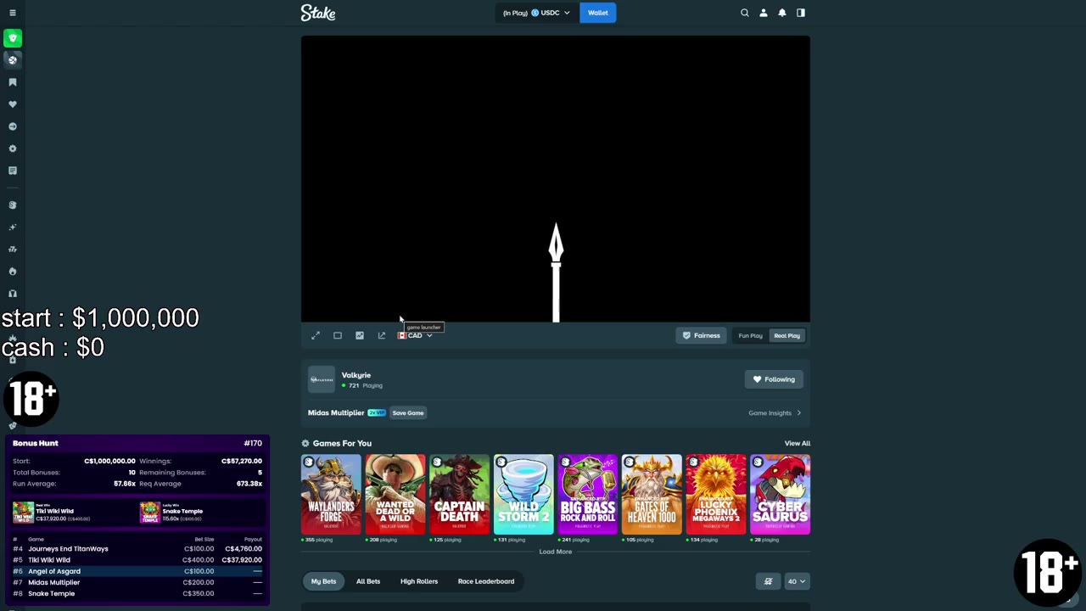
Task: Select Angel of Asgard row in Bonus Hunt
Action: pyautogui.click(x=137, y=571)
